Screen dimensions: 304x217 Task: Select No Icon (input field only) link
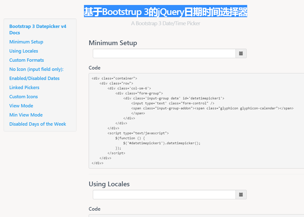[37, 69]
